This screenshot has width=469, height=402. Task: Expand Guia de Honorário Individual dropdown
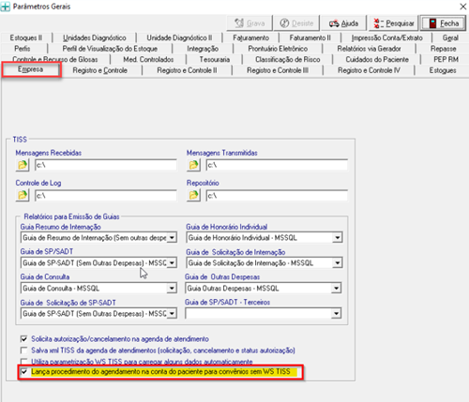coord(337,238)
